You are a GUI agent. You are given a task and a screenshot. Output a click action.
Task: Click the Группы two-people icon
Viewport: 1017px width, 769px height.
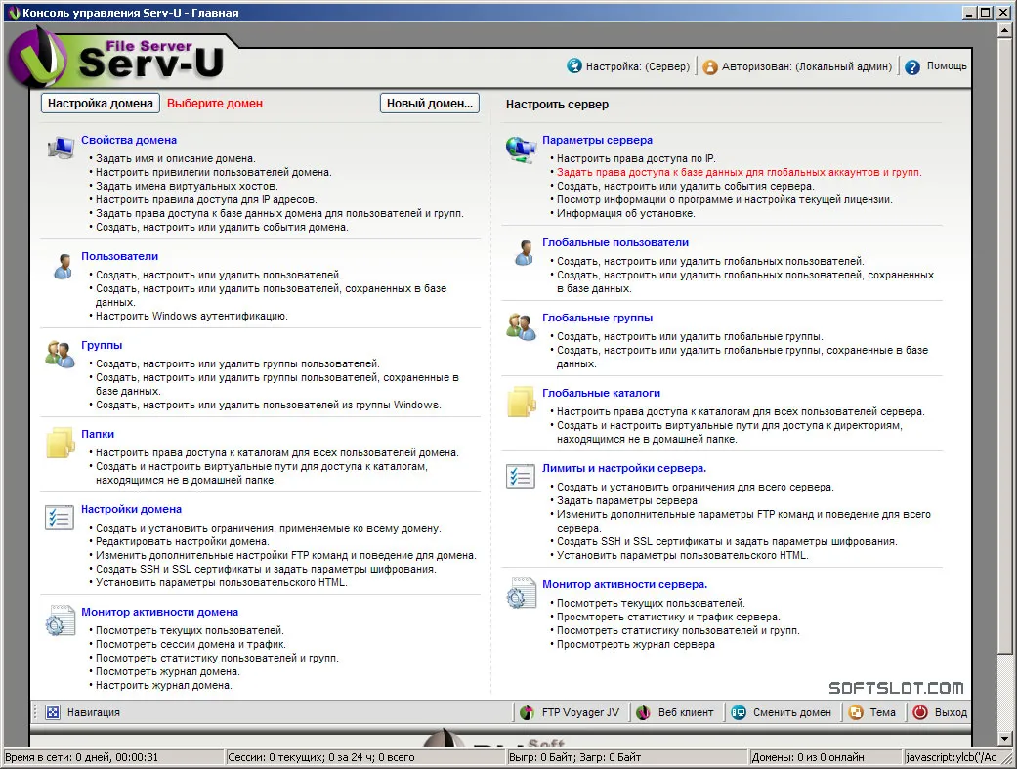click(x=61, y=354)
